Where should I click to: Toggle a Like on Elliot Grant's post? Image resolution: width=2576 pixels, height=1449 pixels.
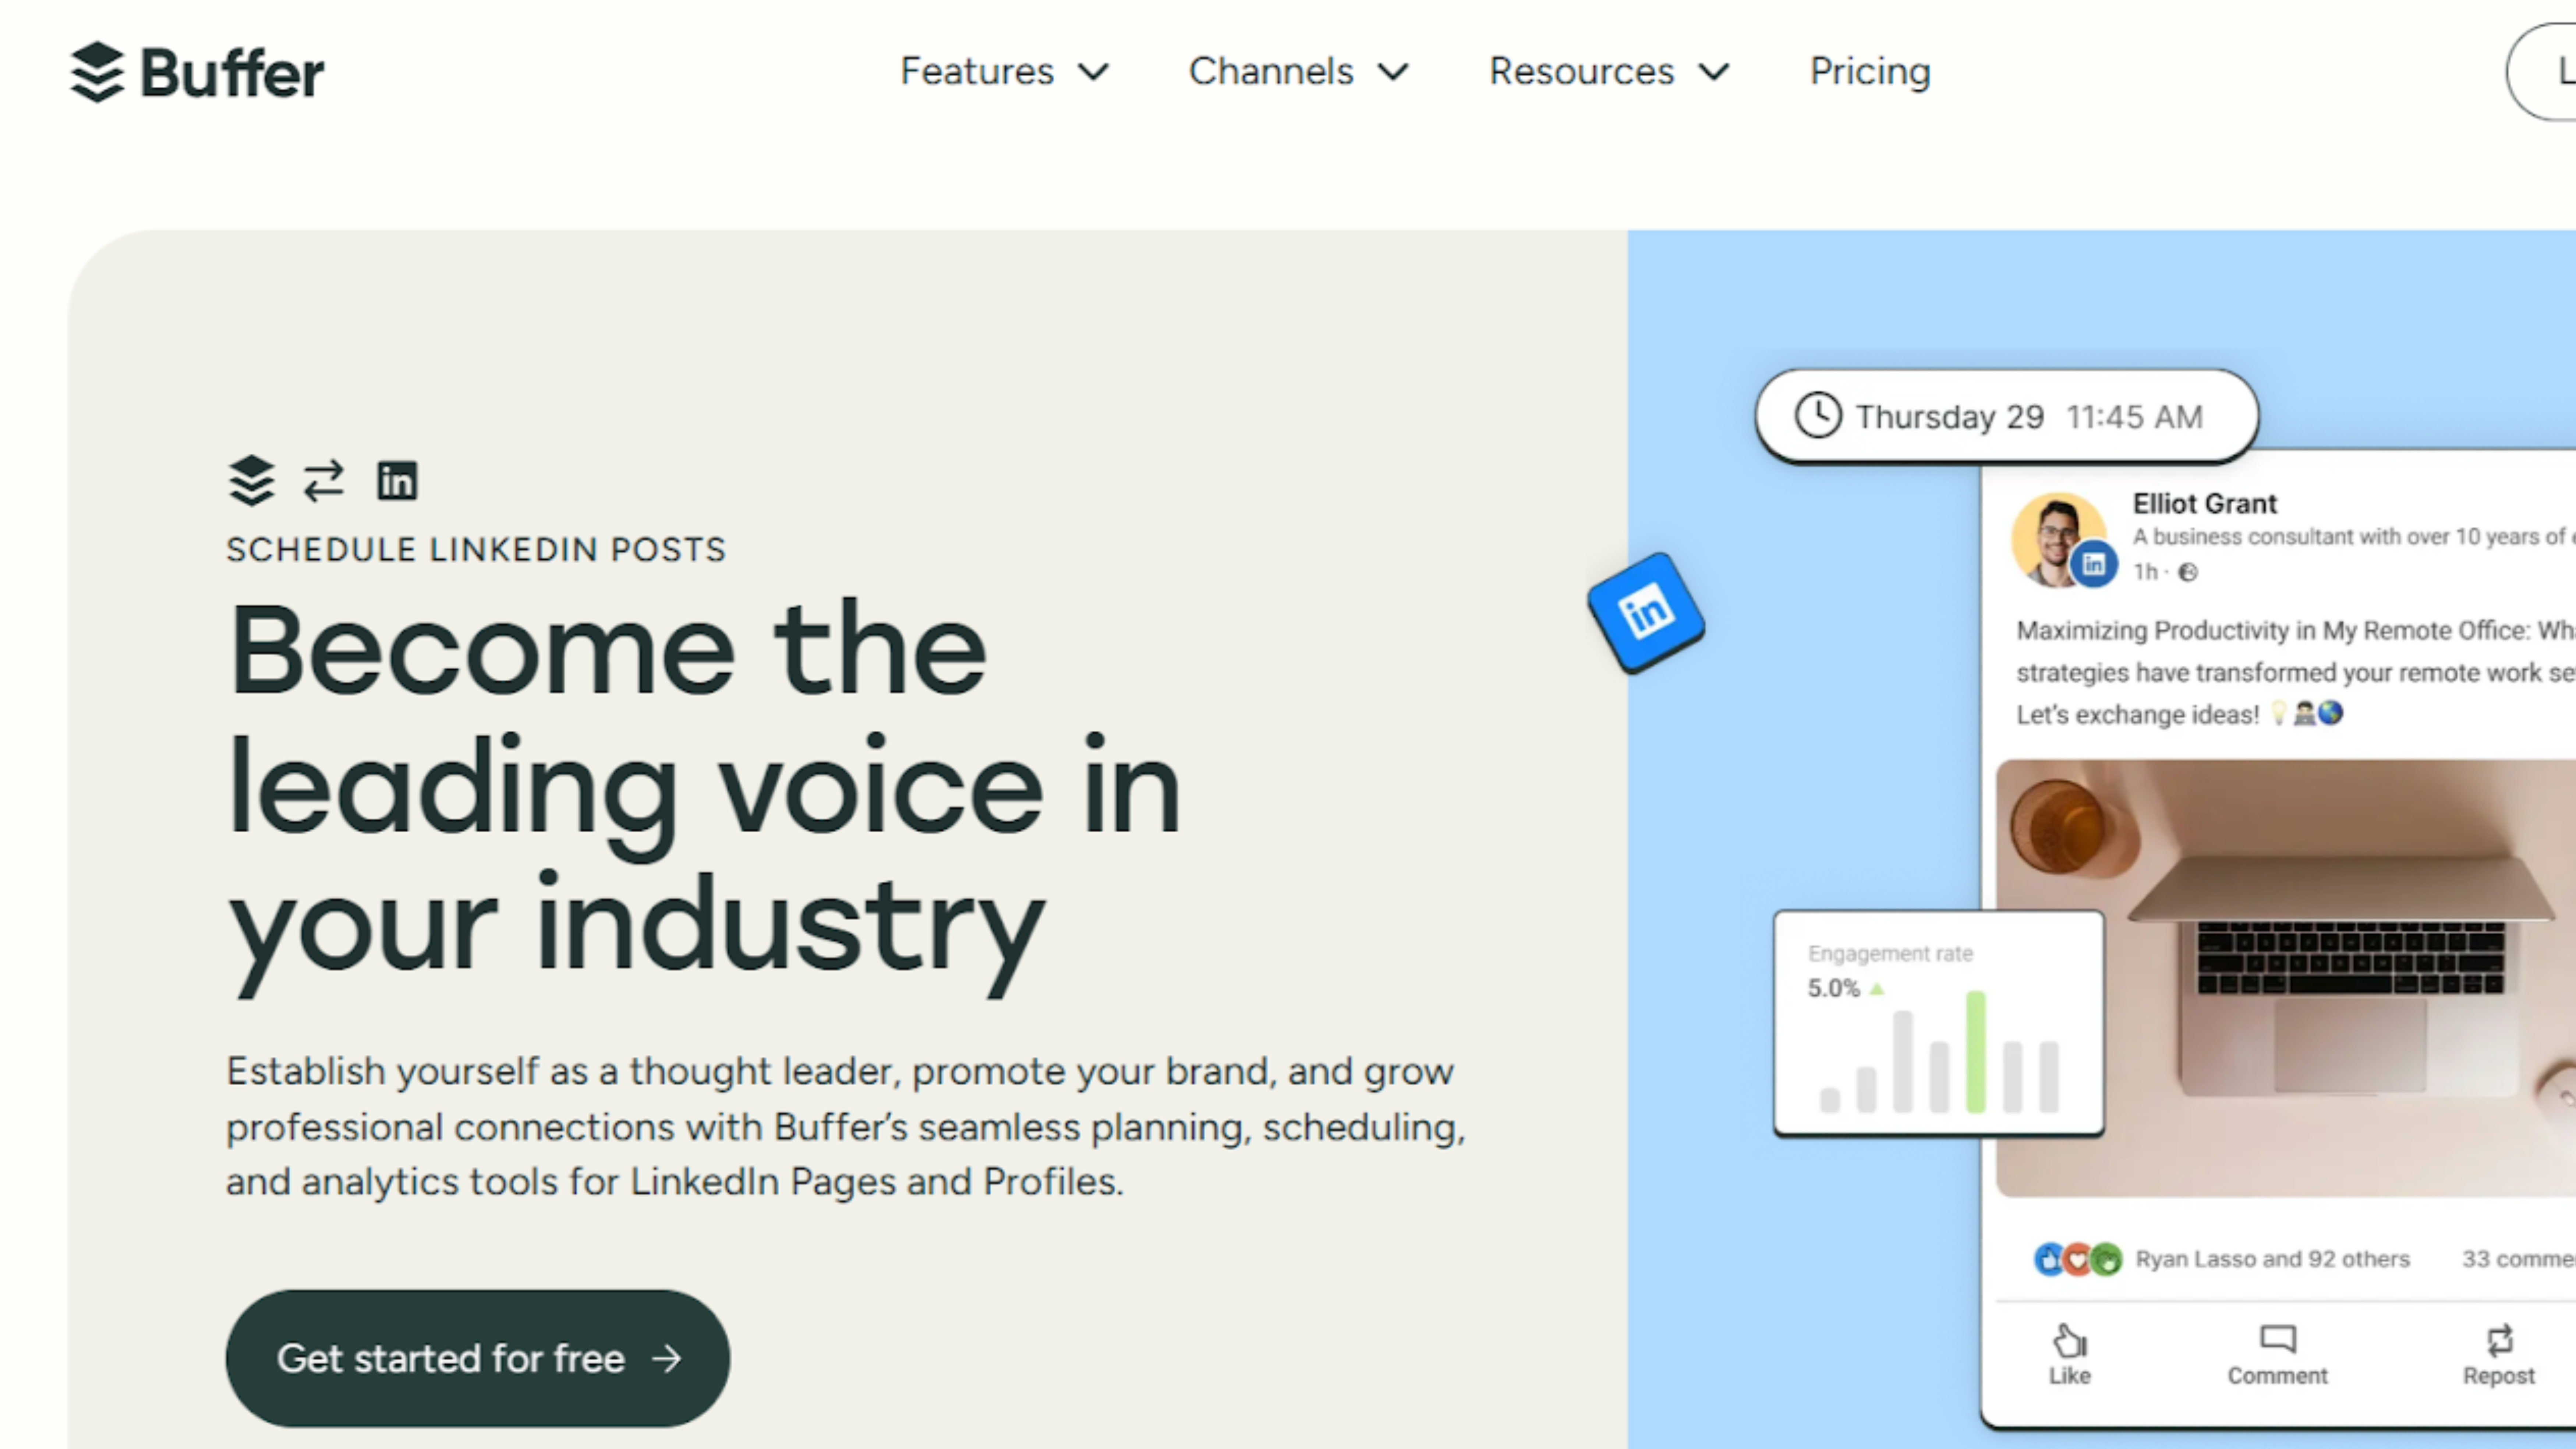point(2069,1355)
